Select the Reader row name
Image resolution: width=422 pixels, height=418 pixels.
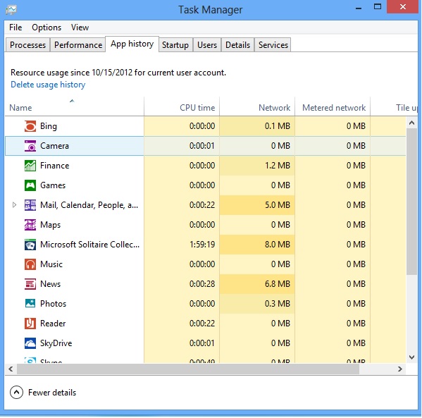pos(53,324)
